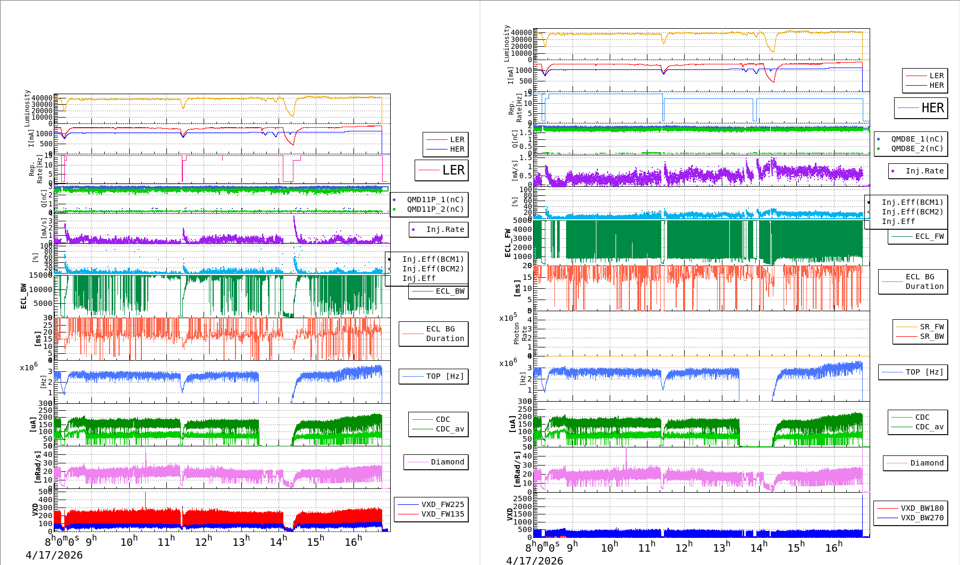This screenshot has width=960, height=565.
Task: Click the green QMD11P_2(nC) legend dot
Action: 394,210
